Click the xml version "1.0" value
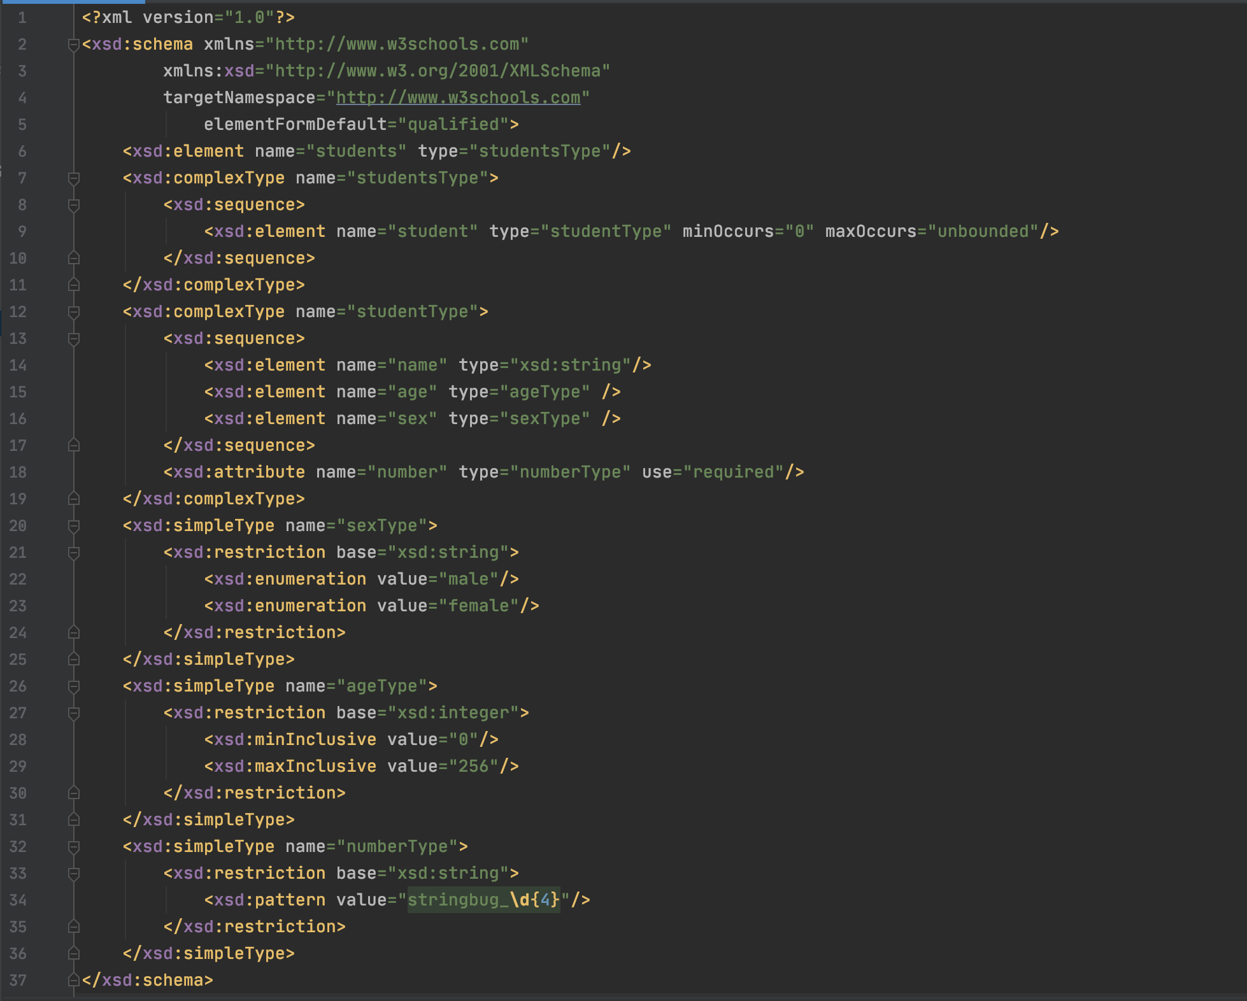The image size is (1247, 1001). tap(250, 18)
